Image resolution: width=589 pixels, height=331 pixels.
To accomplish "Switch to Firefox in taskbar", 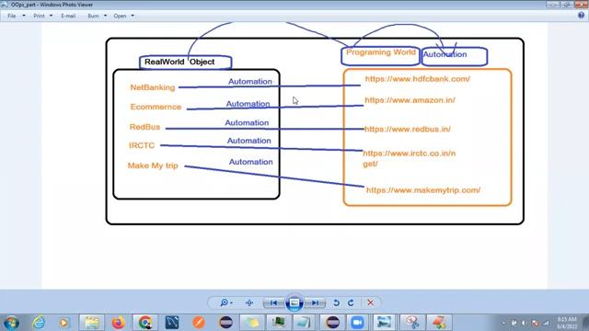I will pos(119,323).
